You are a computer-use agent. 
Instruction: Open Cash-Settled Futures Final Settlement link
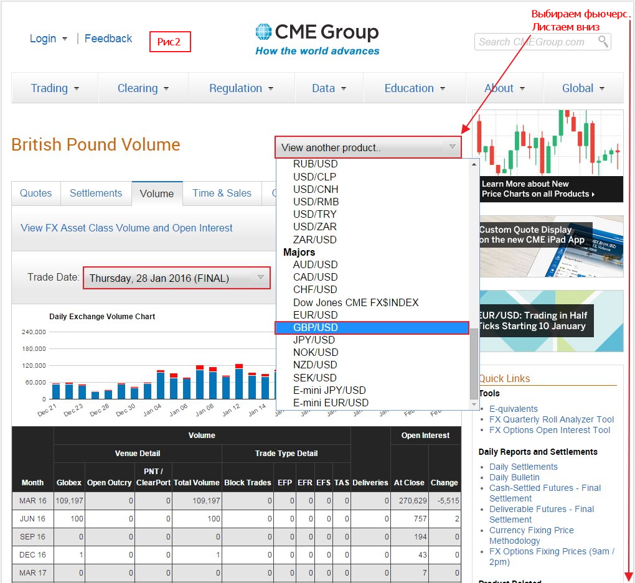[545, 493]
